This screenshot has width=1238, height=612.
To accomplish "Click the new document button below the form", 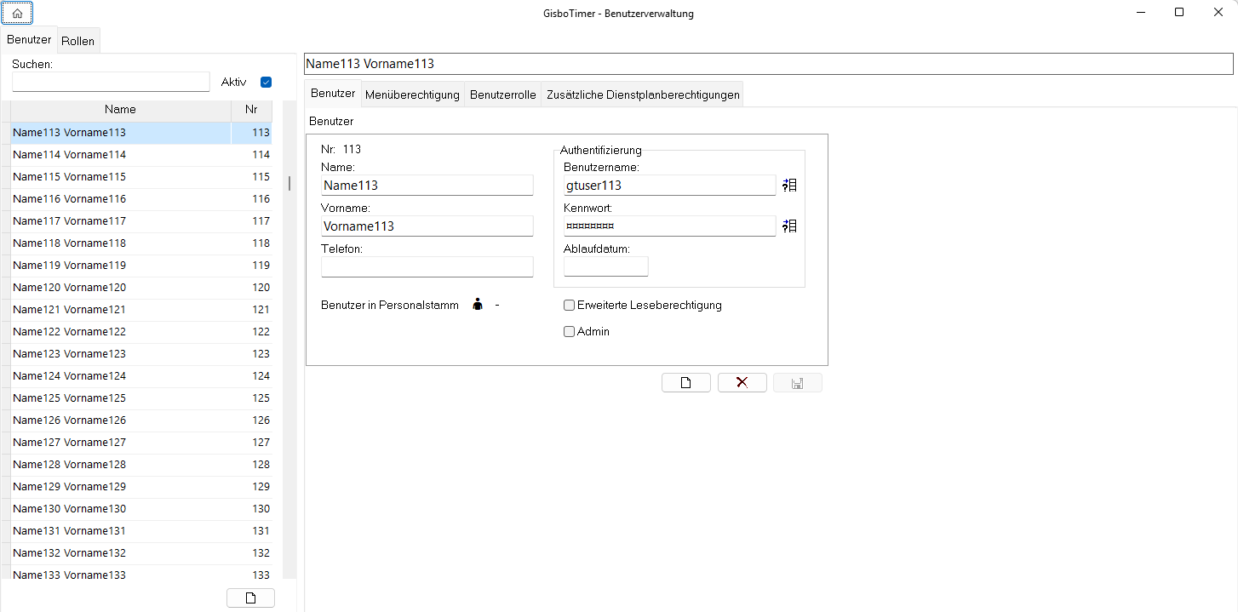I will 685,383.
